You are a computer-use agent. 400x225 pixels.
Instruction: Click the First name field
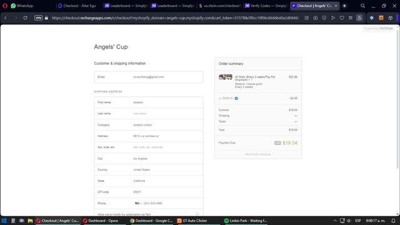point(149,102)
